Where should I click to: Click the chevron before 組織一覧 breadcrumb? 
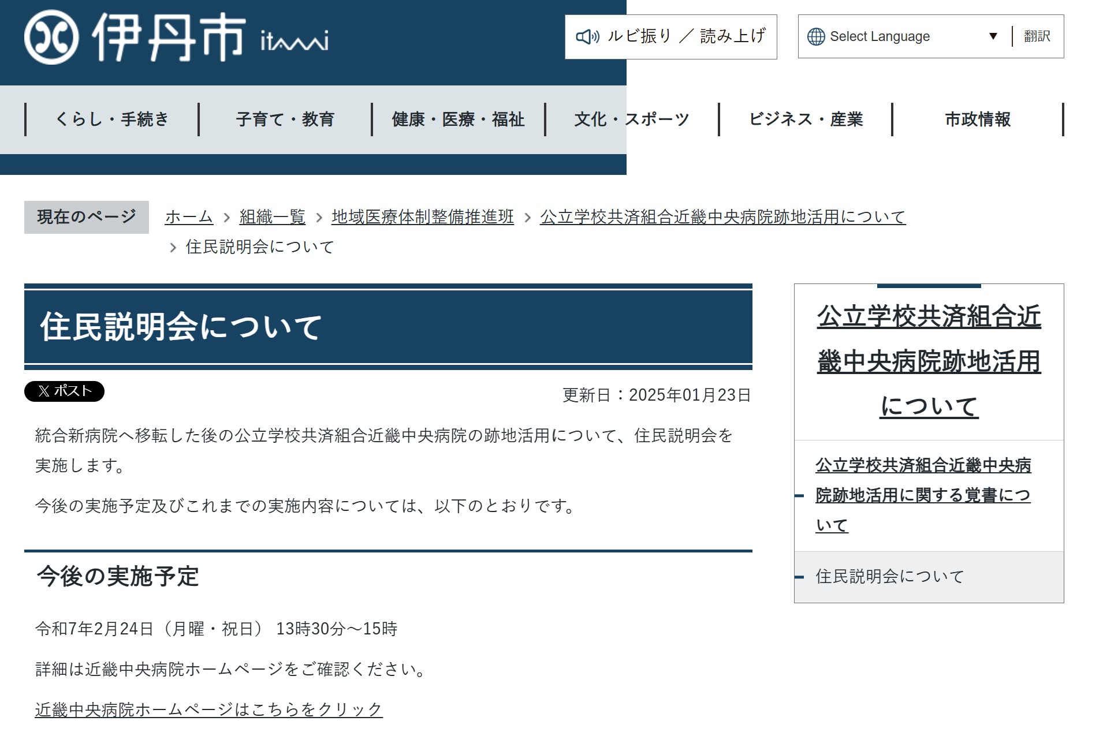click(x=227, y=218)
